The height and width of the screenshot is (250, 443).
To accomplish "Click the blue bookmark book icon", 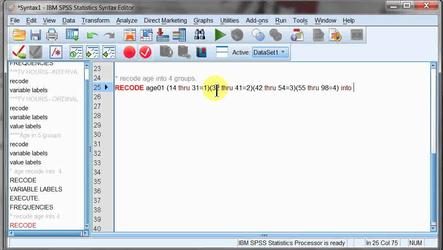I will coord(201,52).
